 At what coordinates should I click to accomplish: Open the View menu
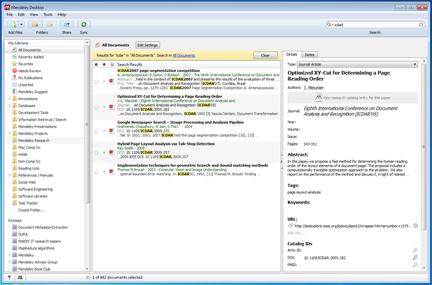coord(34,14)
